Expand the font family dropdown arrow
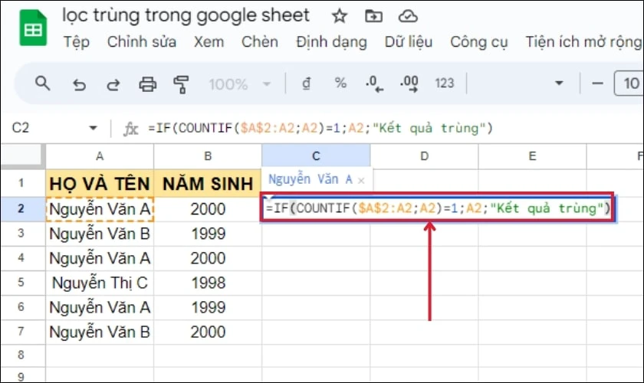Viewport: 644px width, 383px height. point(559,83)
